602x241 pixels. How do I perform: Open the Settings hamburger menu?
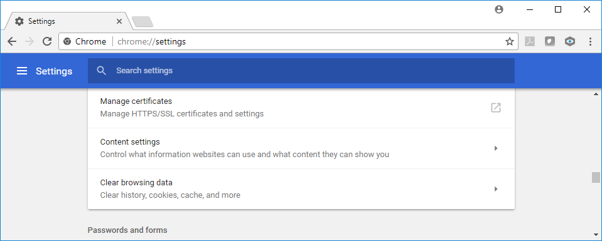click(x=22, y=71)
